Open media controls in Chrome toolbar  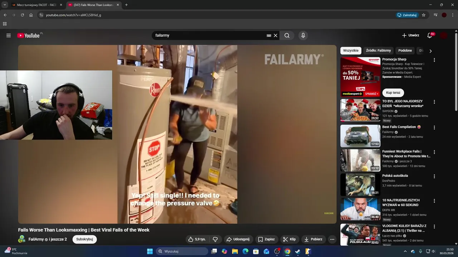pyautogui.click(x=435, y=15)
